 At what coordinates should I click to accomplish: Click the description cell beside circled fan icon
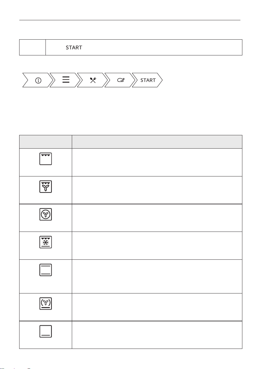(157, 218)
